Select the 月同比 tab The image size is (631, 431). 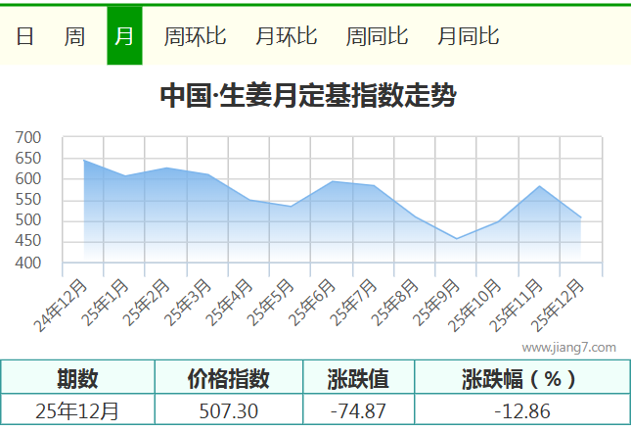point(468,36)
